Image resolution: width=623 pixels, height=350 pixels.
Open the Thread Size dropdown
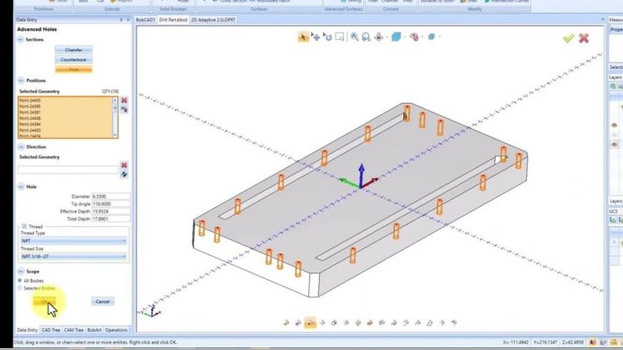click(x=73, y=256)
